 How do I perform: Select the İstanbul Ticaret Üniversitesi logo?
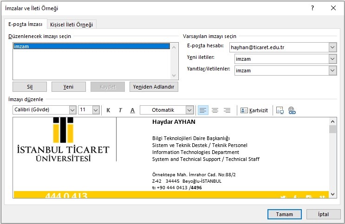(63, 140)
